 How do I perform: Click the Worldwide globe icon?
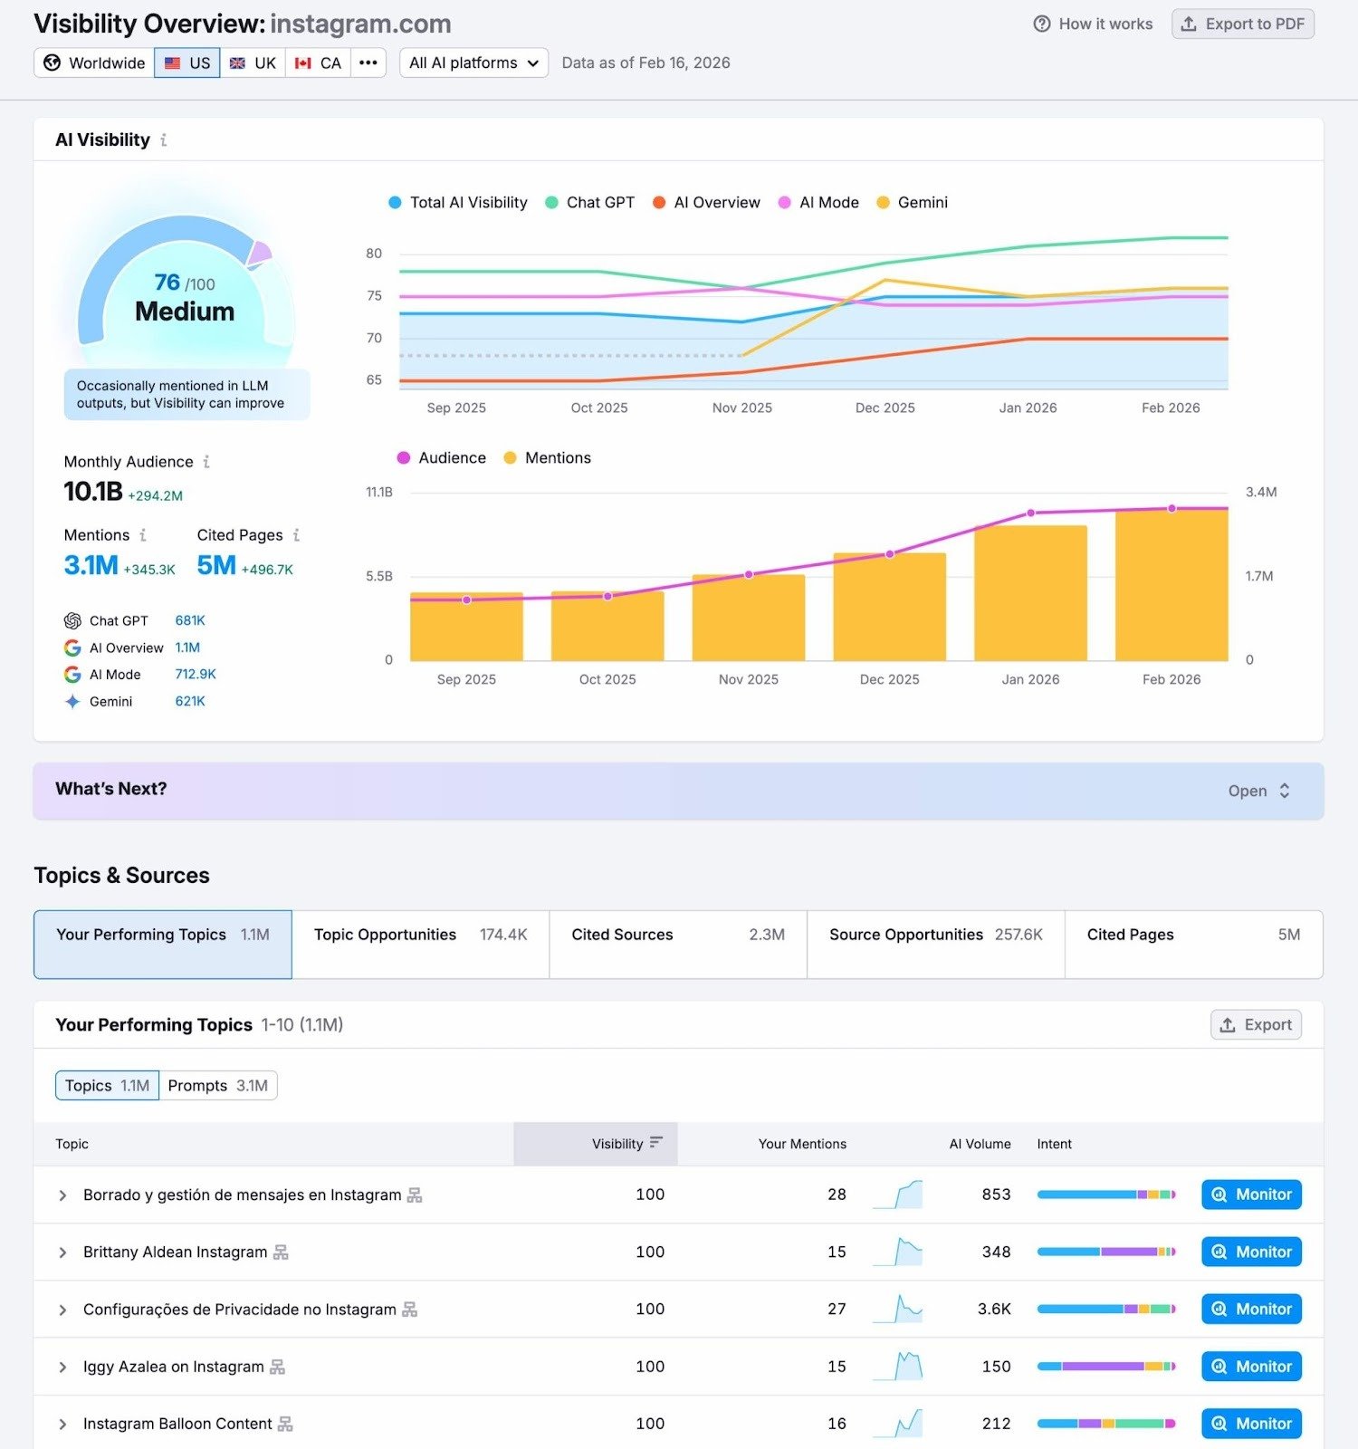tap(53, 62)
